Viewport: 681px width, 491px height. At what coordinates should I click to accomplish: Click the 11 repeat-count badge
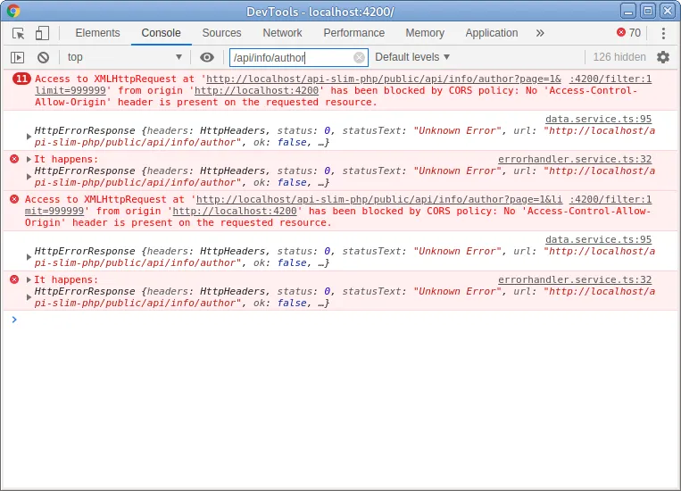click(x=21, y=79)
